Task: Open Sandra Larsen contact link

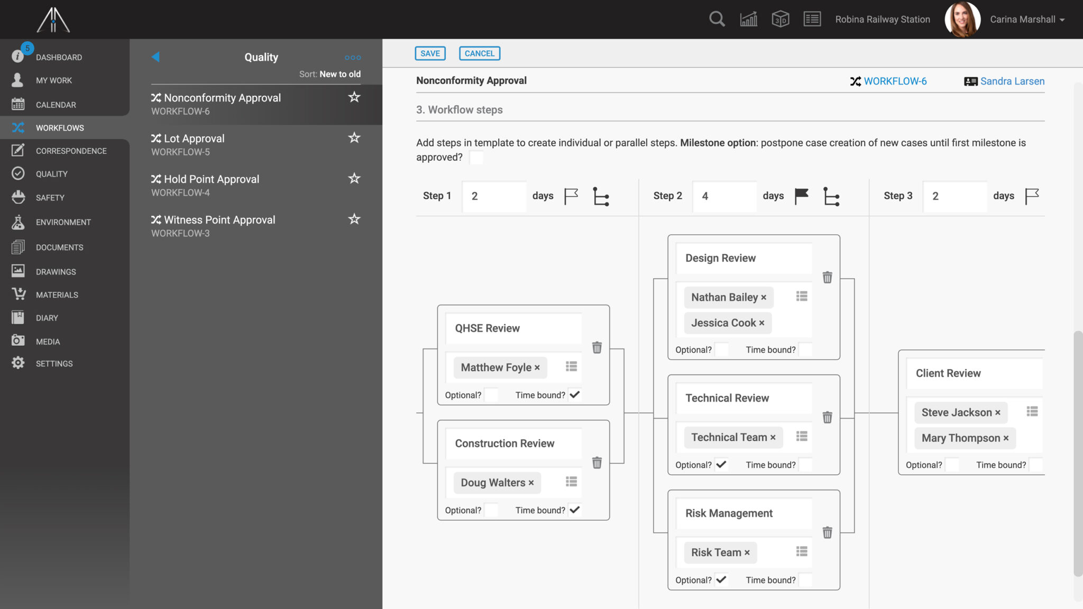Action: 1012,81
